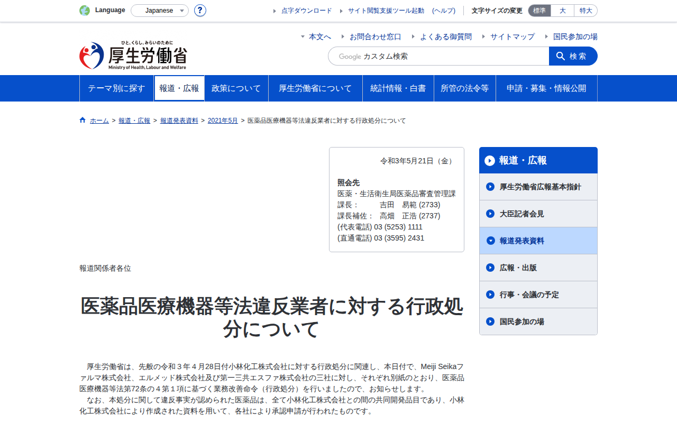Click the circle arrow icon in 報道・広報 header

(x=490, y=161)
